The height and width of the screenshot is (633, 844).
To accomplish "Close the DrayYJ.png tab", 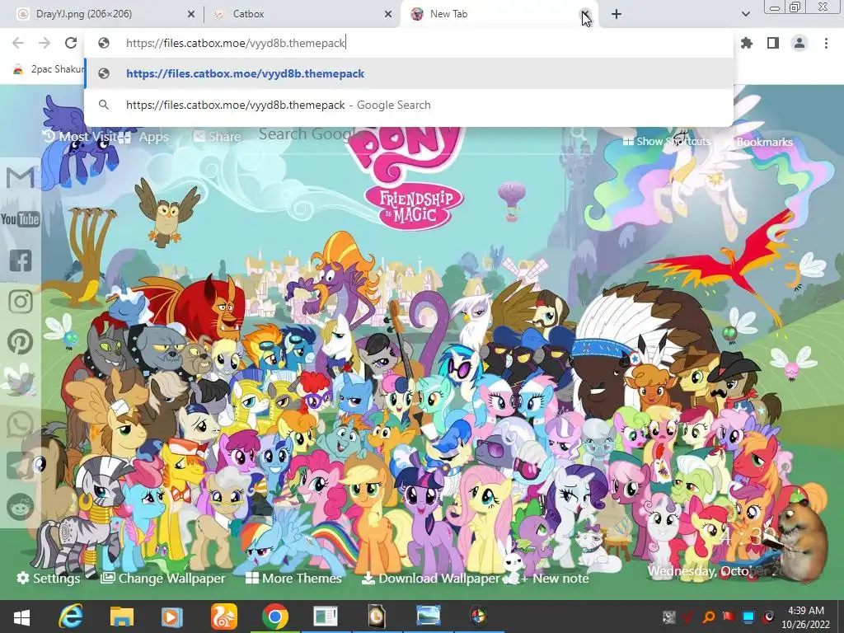I will point(191,14).
